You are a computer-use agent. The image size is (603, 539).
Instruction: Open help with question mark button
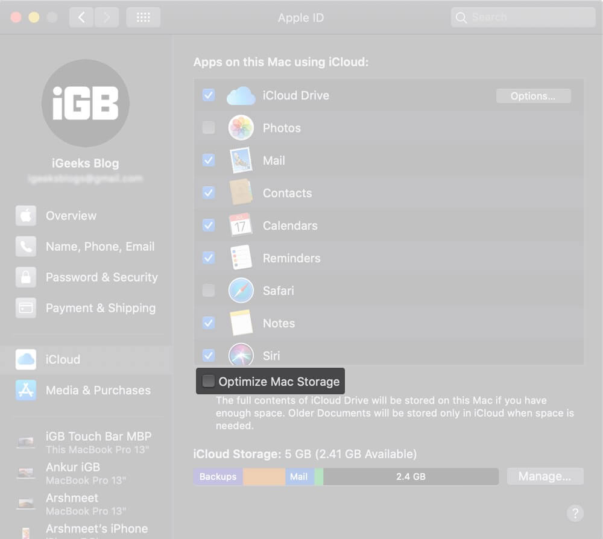(575, 513)
